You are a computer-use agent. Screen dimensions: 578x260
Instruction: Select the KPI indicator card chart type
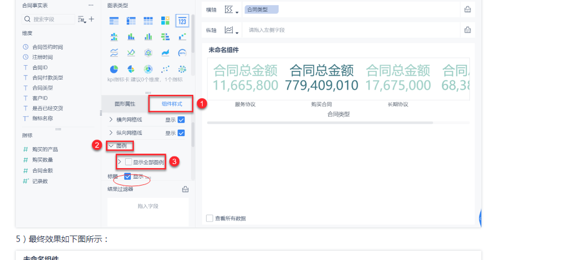182,21
